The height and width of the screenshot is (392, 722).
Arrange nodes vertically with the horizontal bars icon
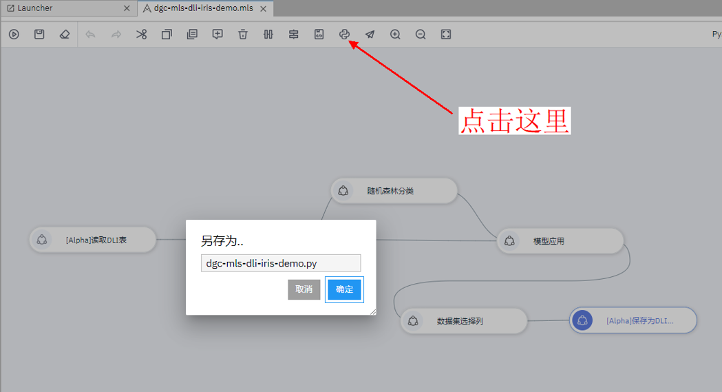pos(293,34)
